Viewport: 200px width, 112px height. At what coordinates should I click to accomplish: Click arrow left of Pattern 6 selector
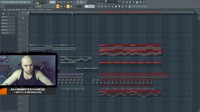(84, 6)
